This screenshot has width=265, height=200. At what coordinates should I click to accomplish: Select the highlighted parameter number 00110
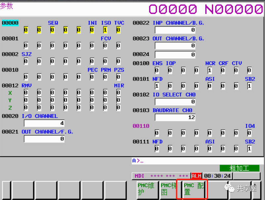tap(141, 126)
